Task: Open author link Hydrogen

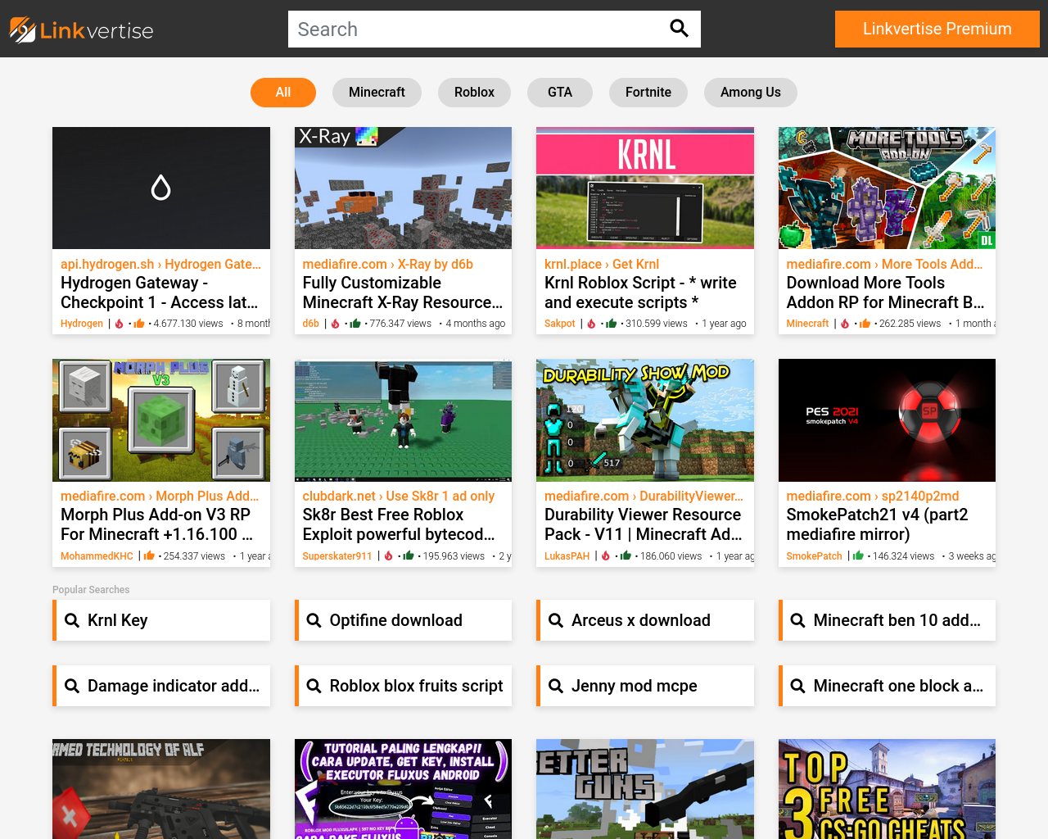Action: pyautogui.click(x=82, y=324)
